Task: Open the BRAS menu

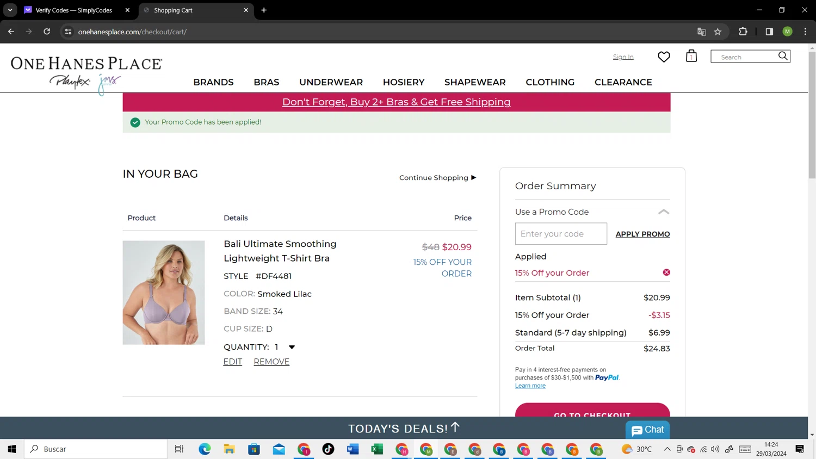Action: click(267, 82)
